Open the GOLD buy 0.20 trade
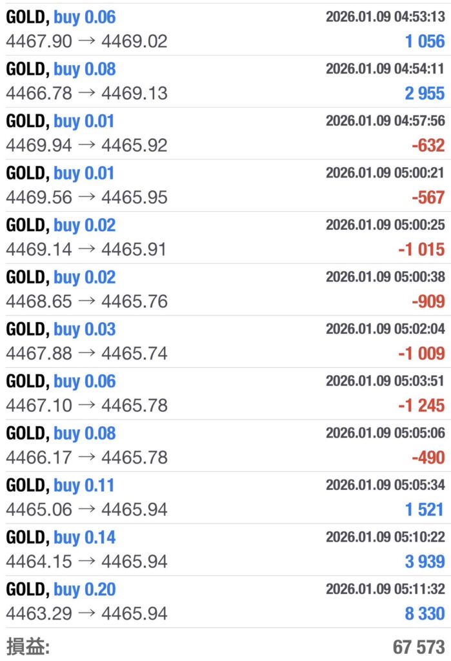Image resolution: width=451 pixels, height=661 pixels. coord(61,589)
